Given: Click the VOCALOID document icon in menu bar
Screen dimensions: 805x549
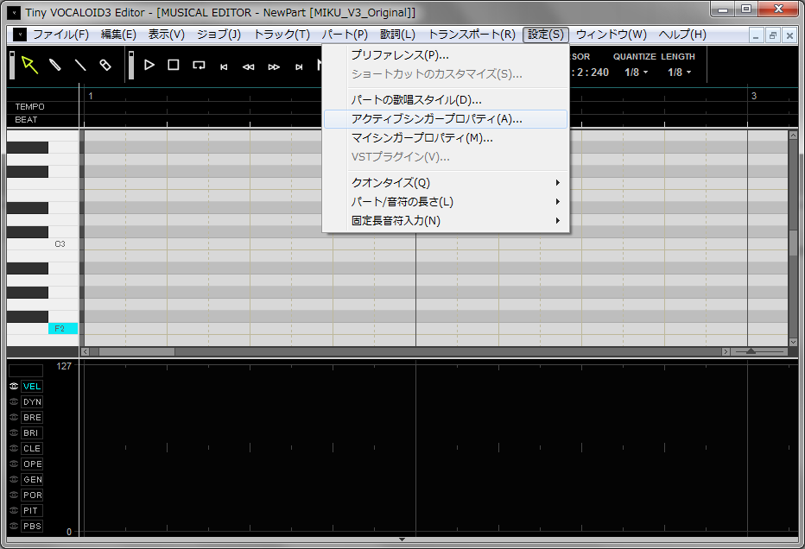Looking at the screenshot, I should (x=20, y=35).
